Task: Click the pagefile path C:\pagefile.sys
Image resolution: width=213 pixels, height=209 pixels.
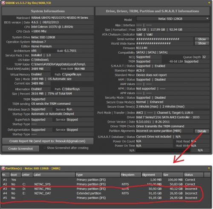Action: pos(72,74)
